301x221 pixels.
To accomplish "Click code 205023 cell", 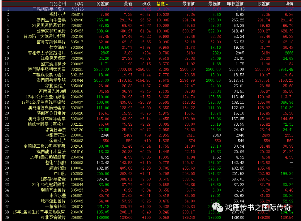I will [x=77, y=31].
